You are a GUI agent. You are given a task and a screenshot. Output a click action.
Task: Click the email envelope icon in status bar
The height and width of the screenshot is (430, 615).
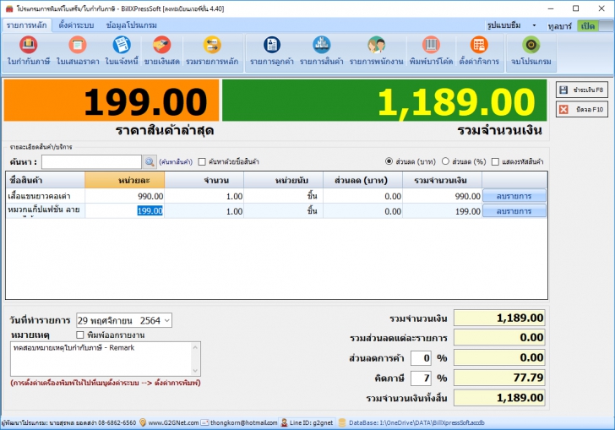point(204,422)
